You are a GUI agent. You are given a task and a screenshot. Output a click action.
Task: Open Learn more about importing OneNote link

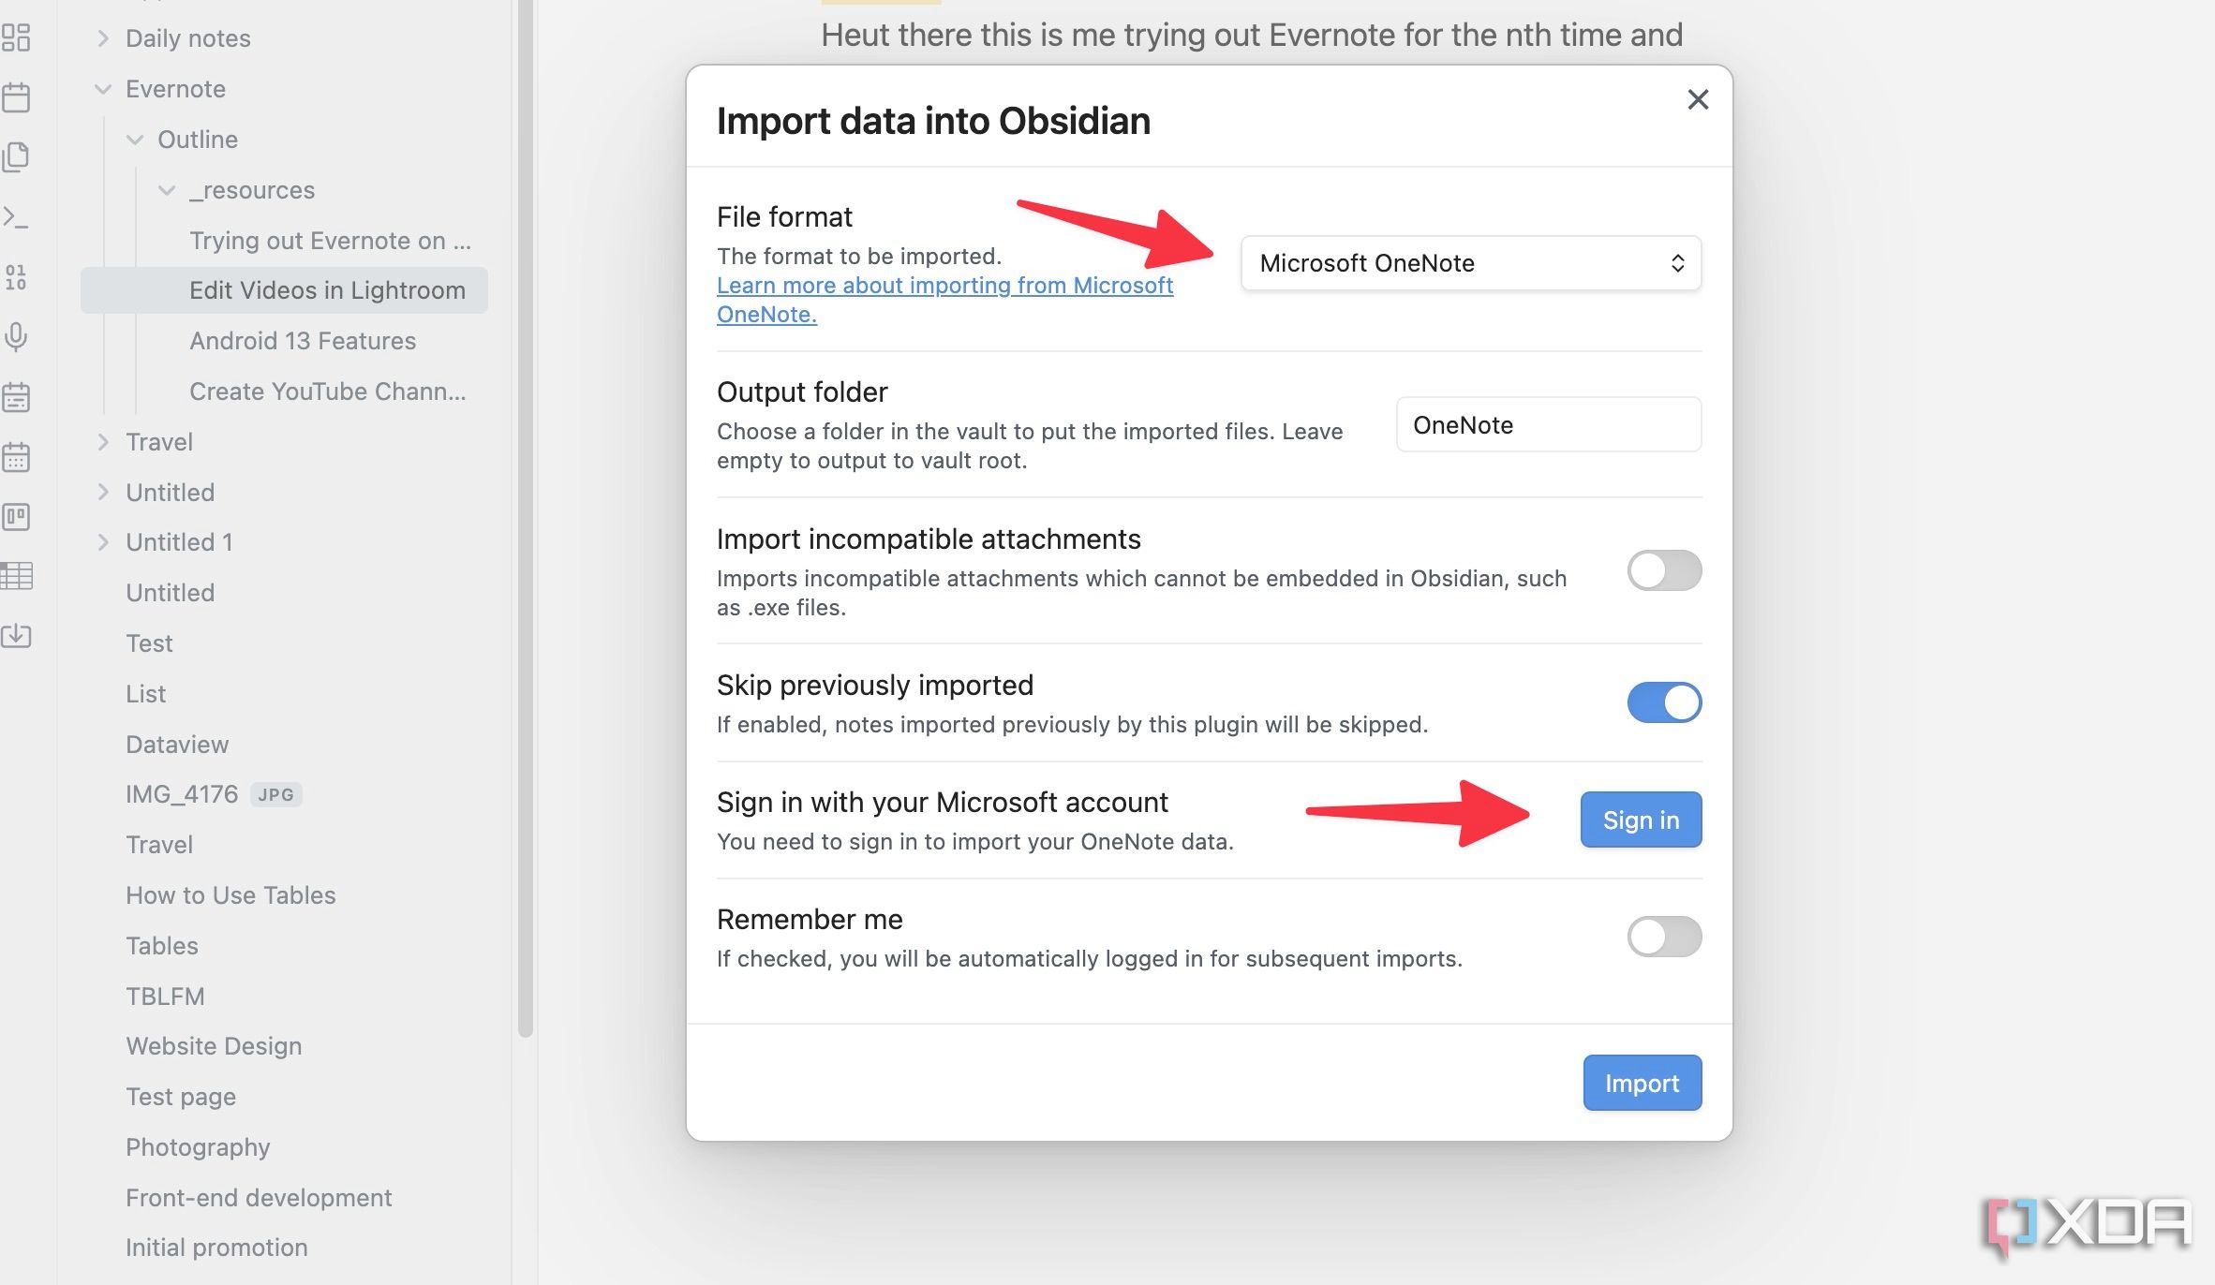coord(944,300)
